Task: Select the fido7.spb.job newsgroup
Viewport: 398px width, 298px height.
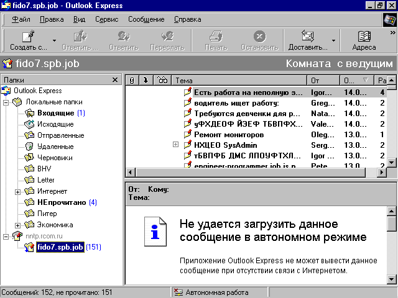Action: click(60, 247)
